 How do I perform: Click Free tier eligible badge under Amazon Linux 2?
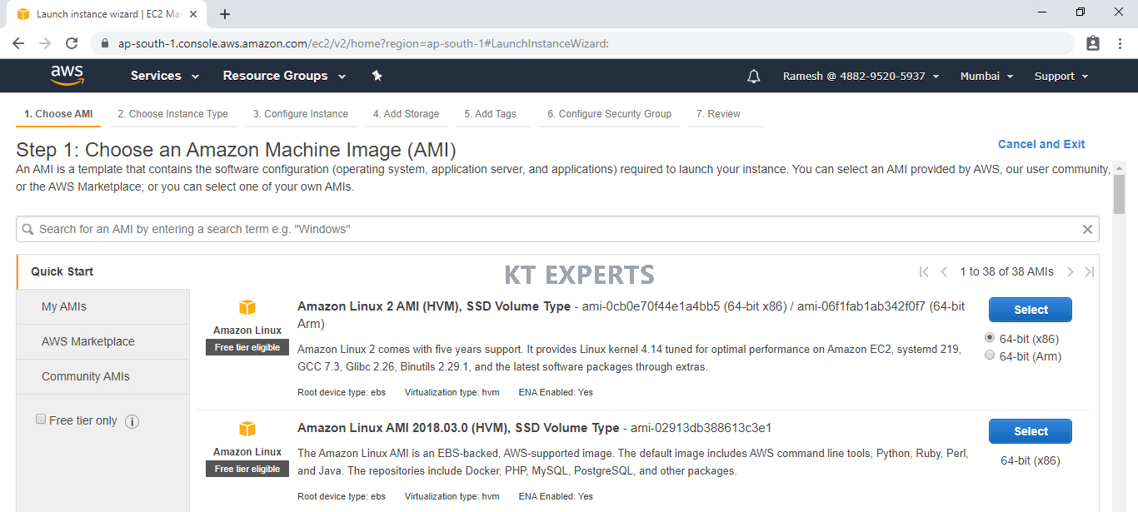point(247,347)
